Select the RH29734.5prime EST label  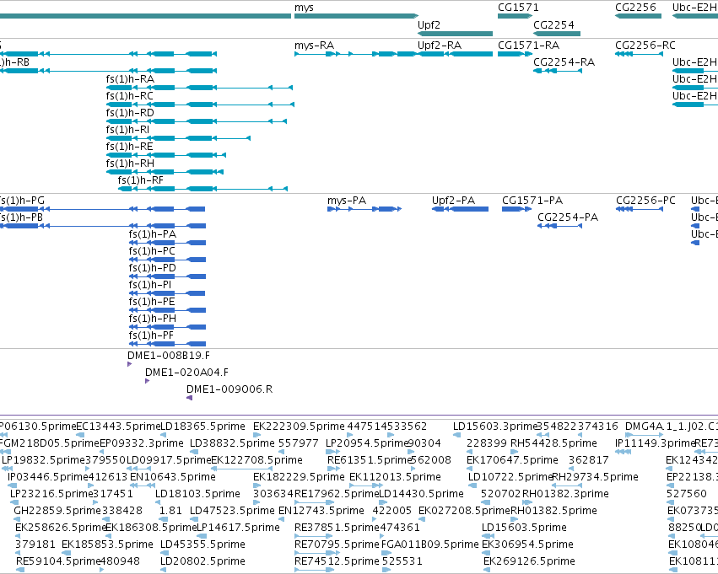(x=596, y=478)
